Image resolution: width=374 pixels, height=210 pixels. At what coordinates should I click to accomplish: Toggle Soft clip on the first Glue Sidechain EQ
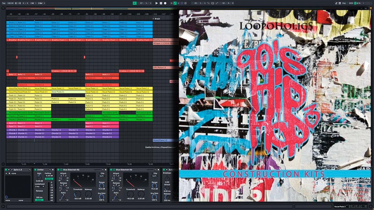(102, 176)
